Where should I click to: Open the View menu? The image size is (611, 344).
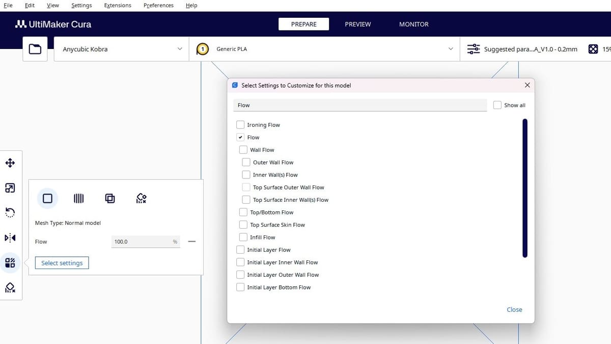(52, 5)
